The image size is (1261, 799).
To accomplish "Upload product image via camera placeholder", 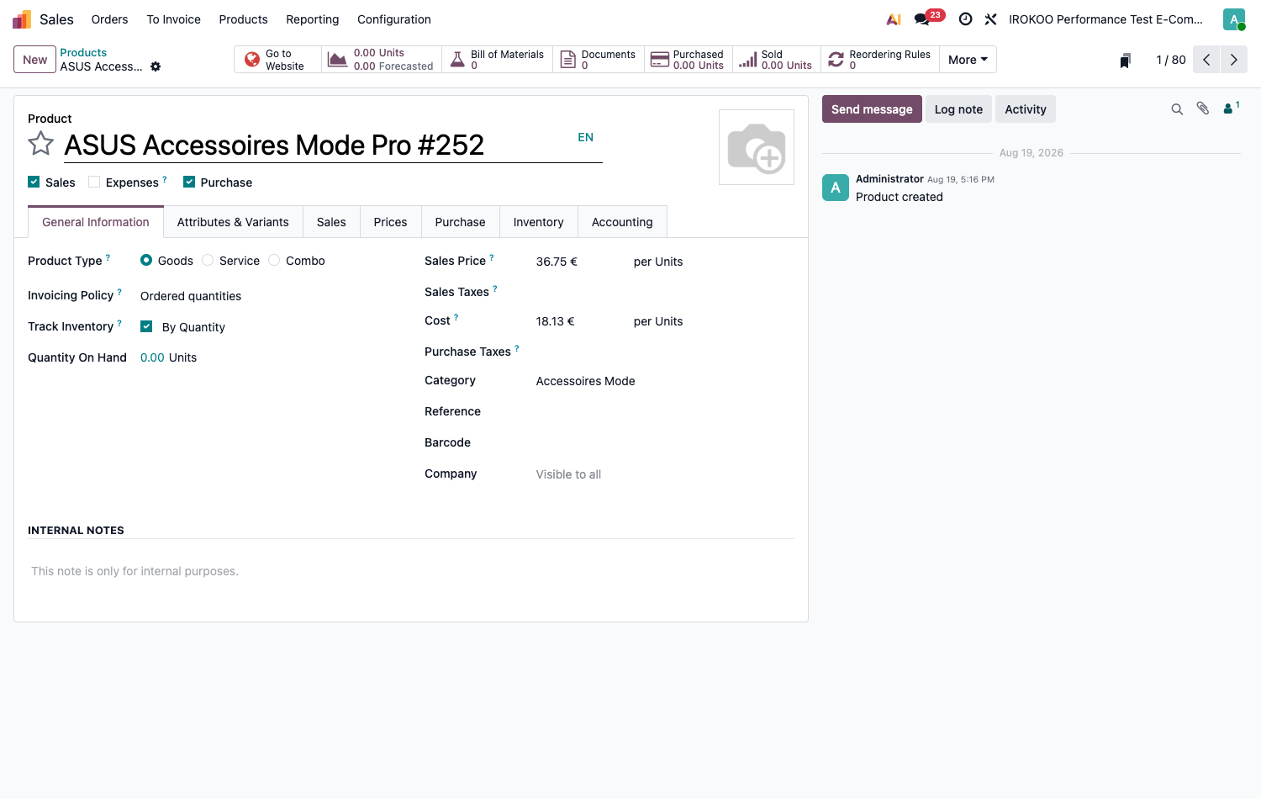I will (757, 147).
